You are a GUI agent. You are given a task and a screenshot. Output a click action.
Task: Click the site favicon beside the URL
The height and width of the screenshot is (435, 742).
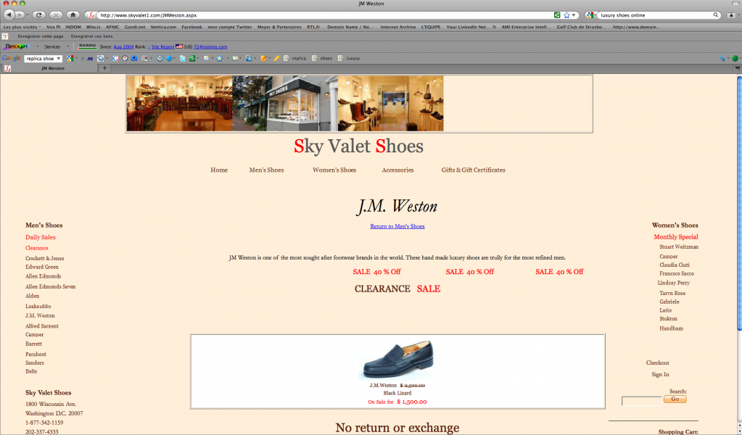(x=92, y=15)
